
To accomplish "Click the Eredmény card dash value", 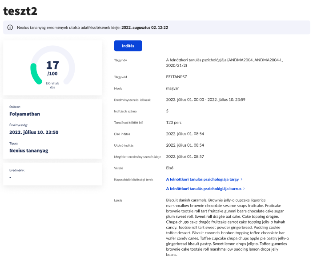I will (x=10, y=177).
